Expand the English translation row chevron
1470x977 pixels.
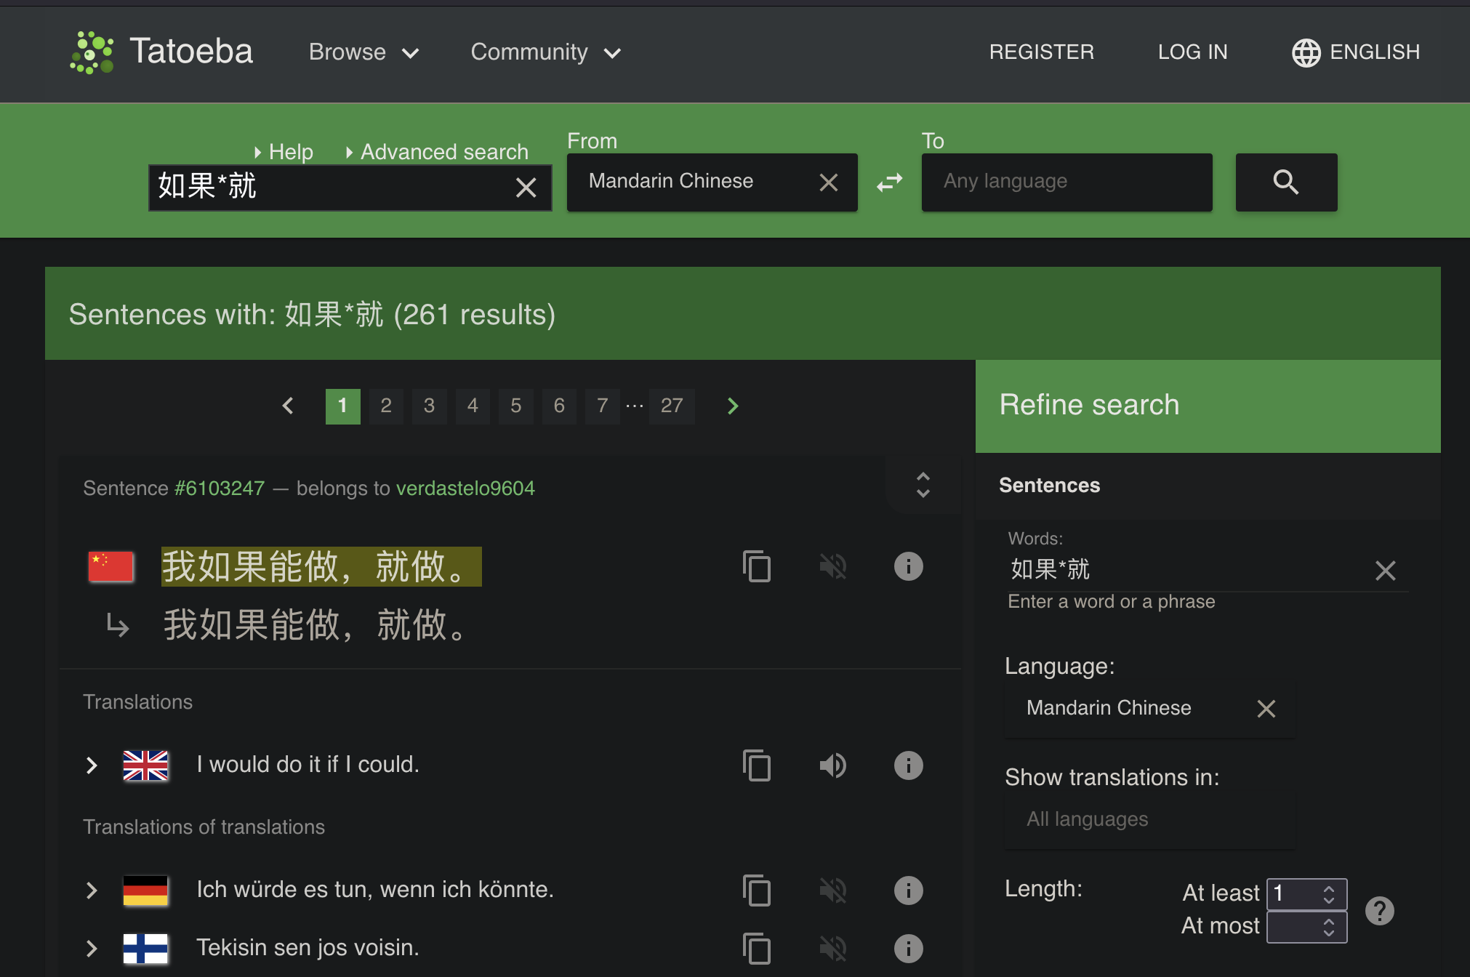(92, 765)
